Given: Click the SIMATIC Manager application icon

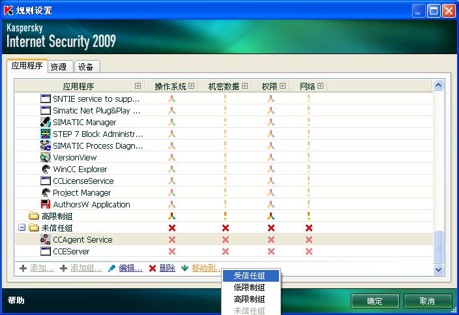Looking at the screenshot, I should coord(46,122).
